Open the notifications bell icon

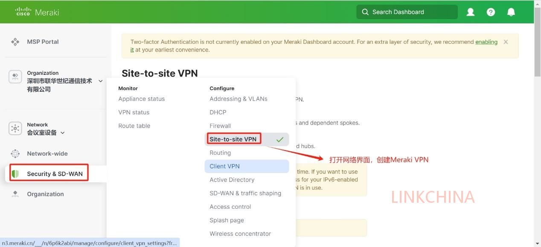(x=511, y=12)
